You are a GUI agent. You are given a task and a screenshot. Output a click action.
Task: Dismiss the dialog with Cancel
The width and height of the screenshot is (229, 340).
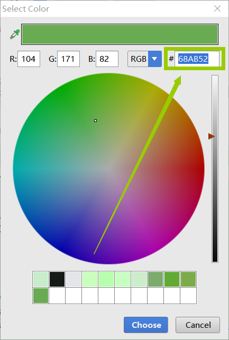[x=198, y=325]
